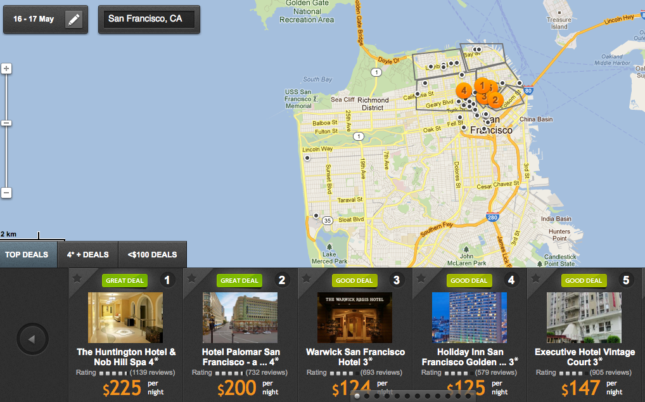Click the (693 reviews) text
This screenshot has height=402, width=645.
coord(381,372)
